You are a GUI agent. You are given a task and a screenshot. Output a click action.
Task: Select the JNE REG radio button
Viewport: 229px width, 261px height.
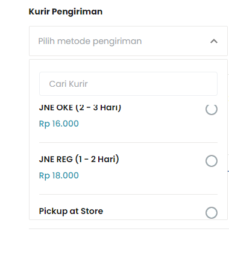coord(212,161)
